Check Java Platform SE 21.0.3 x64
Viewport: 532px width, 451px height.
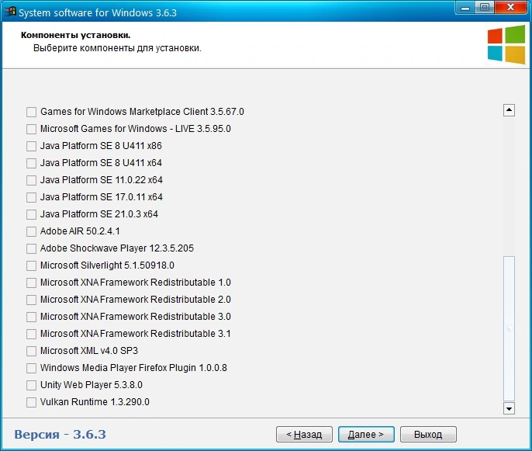point(31,214)
